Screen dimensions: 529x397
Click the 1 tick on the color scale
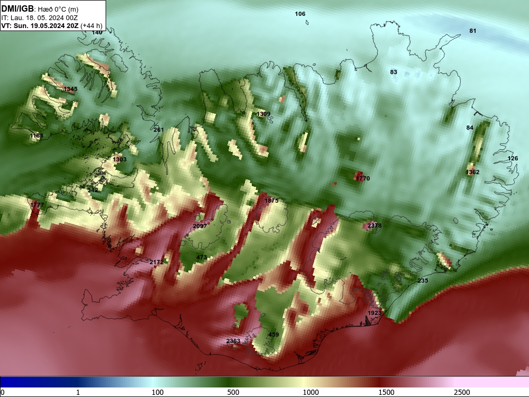point(78,392)
